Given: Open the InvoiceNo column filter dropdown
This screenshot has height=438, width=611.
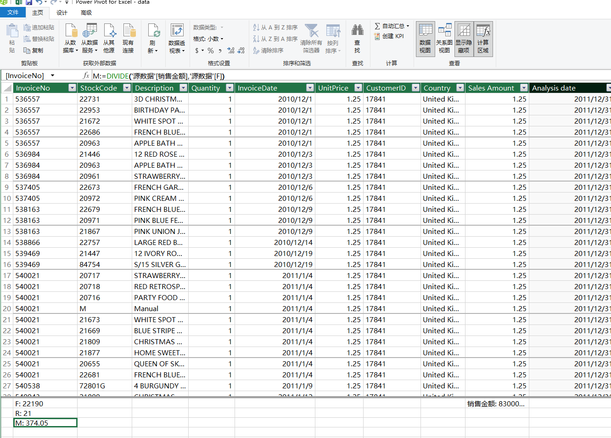Looking at the screenshot, I should [x=72, y=88].
